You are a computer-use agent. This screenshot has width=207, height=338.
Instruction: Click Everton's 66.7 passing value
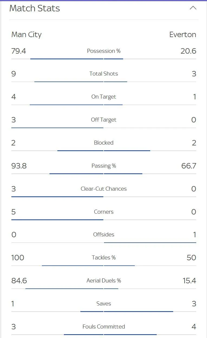tap(189, 166)
